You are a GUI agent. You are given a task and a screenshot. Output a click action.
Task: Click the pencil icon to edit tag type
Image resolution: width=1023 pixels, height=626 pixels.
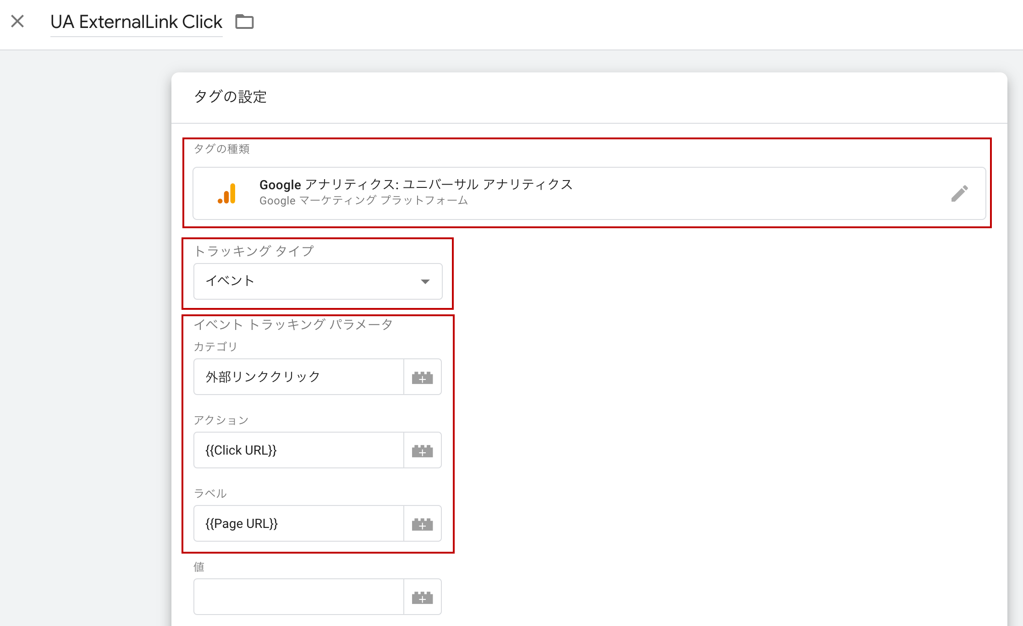click(959, 193)
